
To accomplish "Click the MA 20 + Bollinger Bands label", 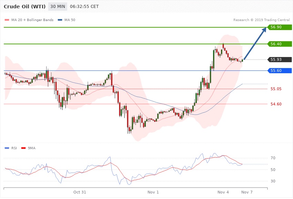I will tap(32, 20).
